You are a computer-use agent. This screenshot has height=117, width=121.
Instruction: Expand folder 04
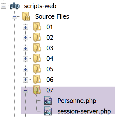tap(26, 59)
